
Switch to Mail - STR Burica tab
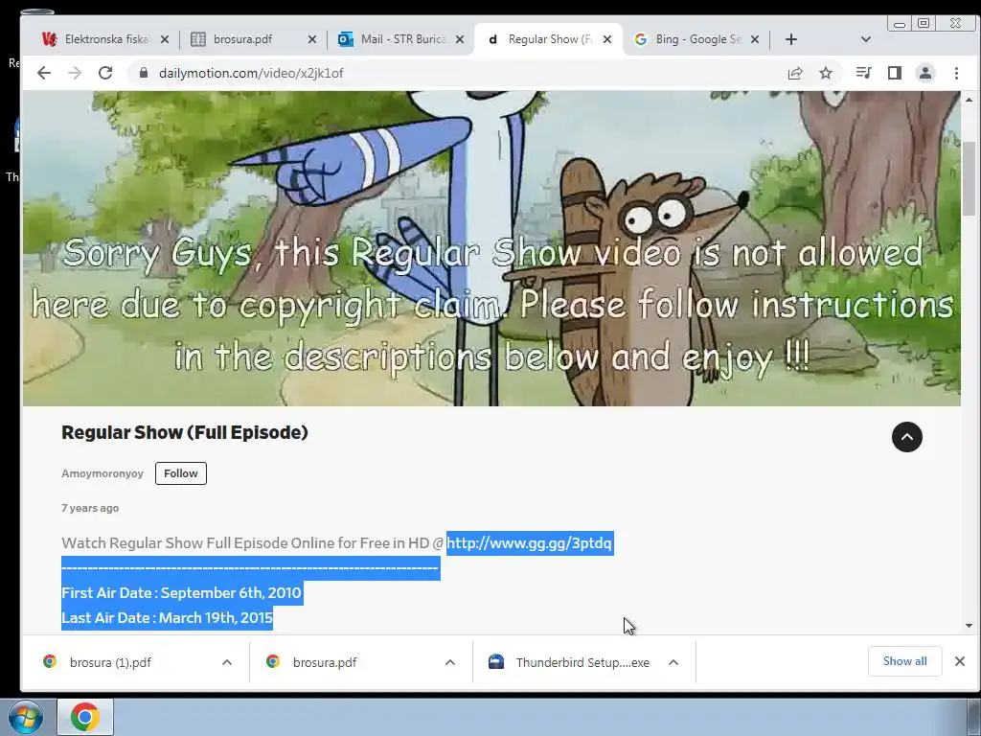pyautogui.click(x=400, y=39)
